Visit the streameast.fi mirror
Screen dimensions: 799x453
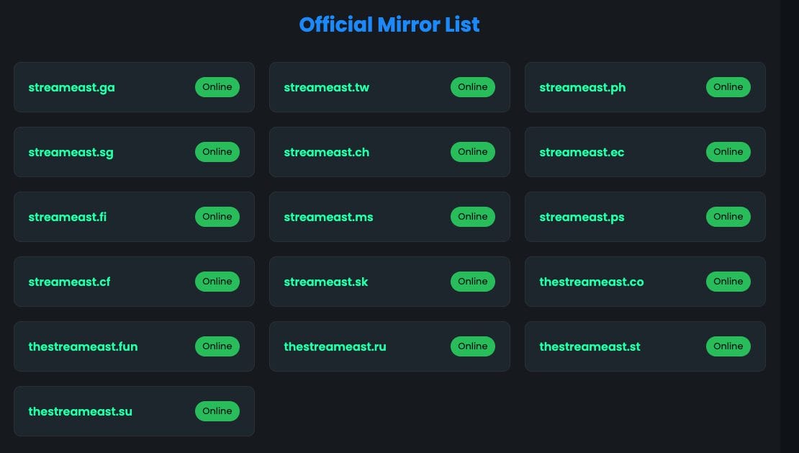(x=68, y=217)
